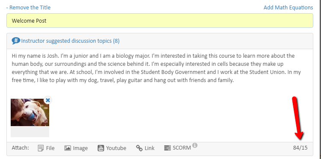The height and width of the screenshot is (159, 321).
Task: Click the '- Remove the Title' link
Action: pyautogui.click(x=28, y=8)
